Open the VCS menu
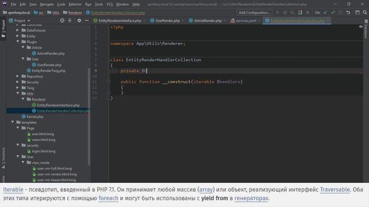369x207 pixels. tap(110, 4)
